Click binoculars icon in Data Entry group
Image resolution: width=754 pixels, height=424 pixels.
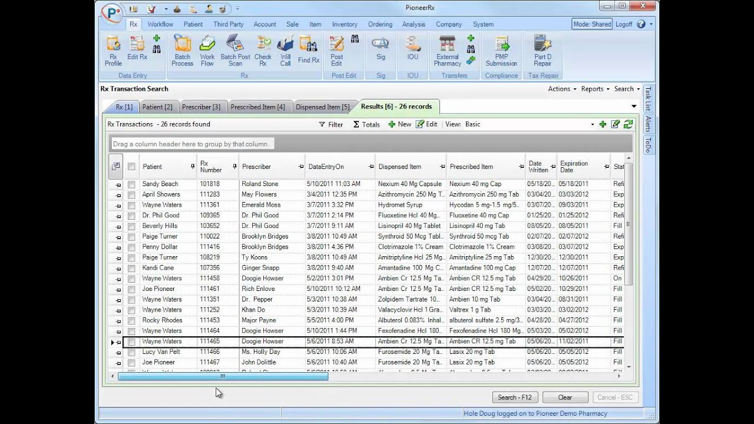pyautogui.click(x=157, y=49)
